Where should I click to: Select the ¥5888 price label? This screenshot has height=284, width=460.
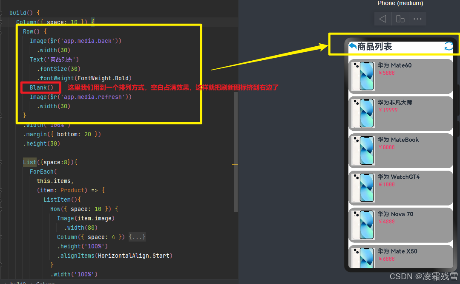tap(386, 73)
